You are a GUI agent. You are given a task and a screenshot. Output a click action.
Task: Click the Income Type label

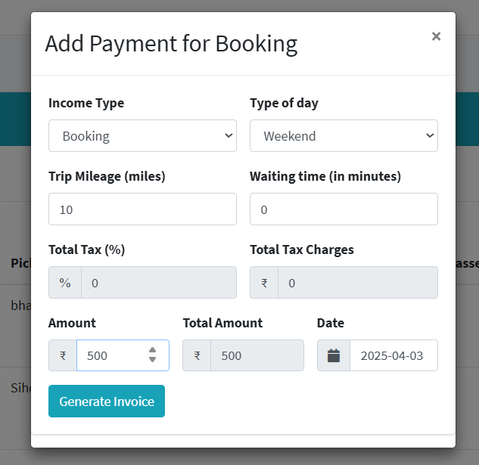pyautogui.click(x=86, y=104)
